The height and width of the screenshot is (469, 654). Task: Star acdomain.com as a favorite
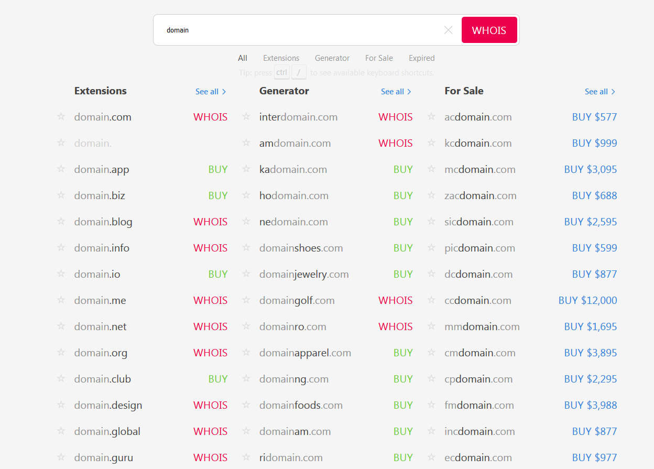[x=431, y=116]
